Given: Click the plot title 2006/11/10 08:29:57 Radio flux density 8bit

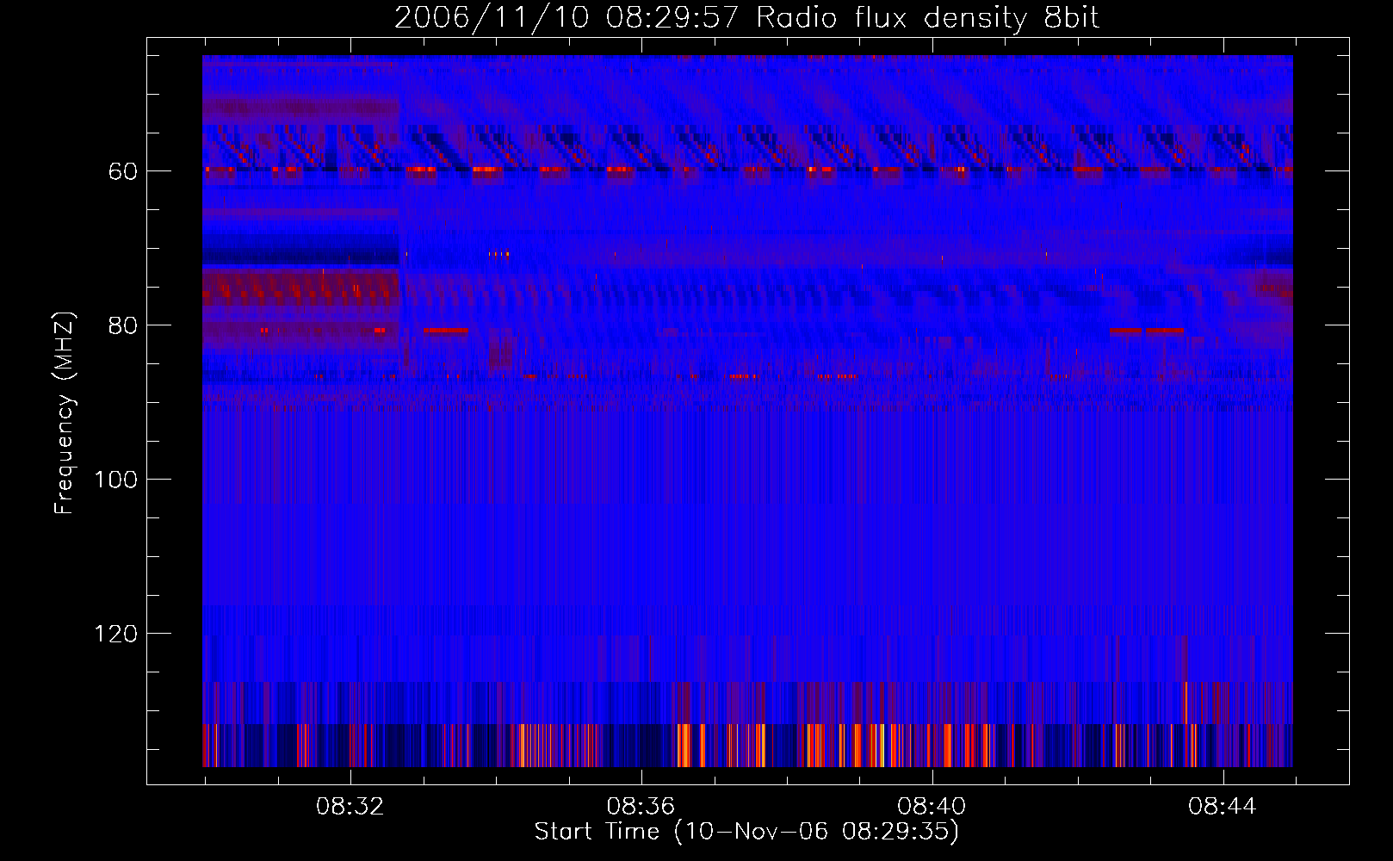Looking at the screenshot, I should [746, 18].
